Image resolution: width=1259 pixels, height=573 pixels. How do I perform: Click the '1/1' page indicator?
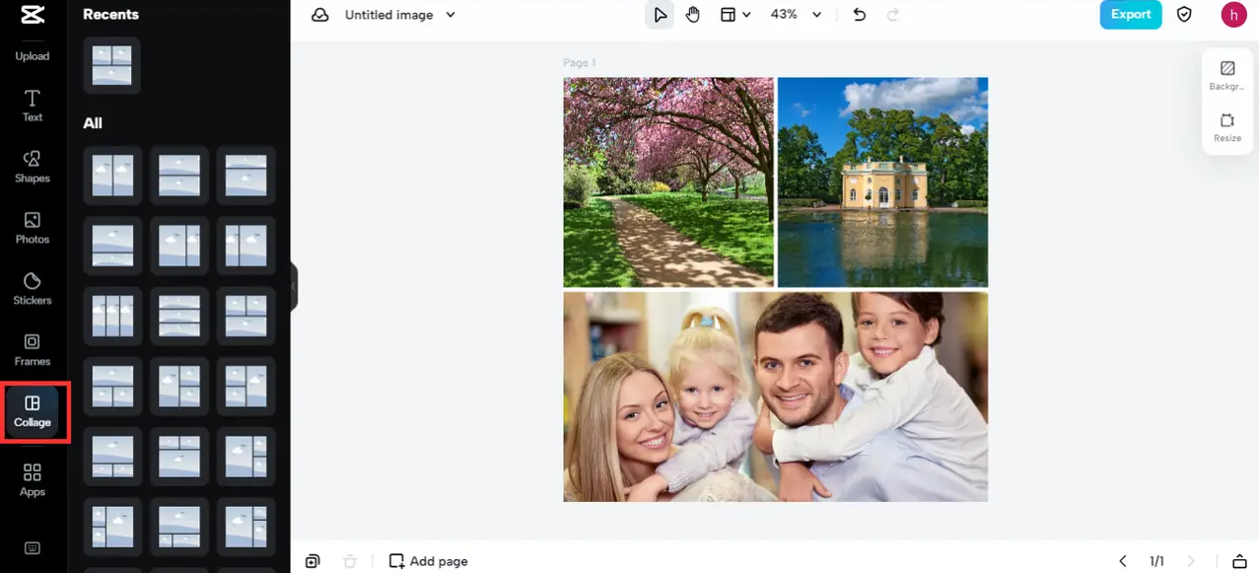[x=1156, y=561]
